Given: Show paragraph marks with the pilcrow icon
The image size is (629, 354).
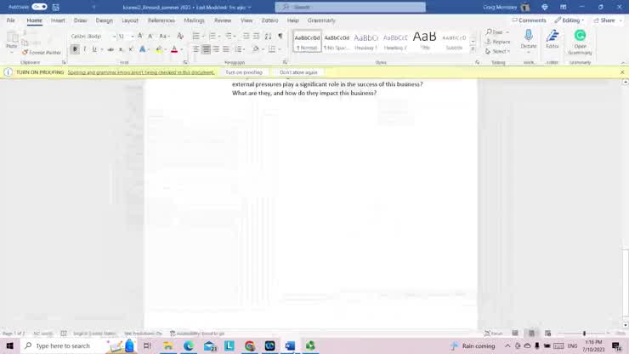Looking at the screenshot, I should [280, 37].
